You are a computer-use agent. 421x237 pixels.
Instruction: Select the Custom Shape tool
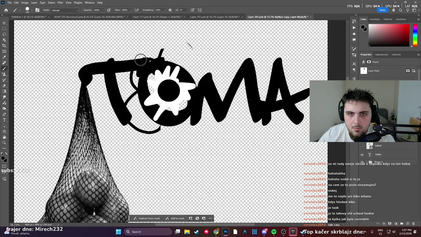4,131
